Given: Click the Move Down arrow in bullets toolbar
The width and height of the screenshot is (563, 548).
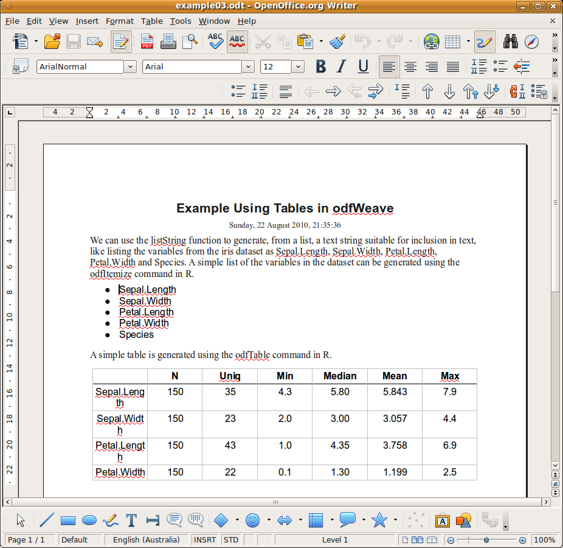Looking at the screenshot, I should 449,91.
